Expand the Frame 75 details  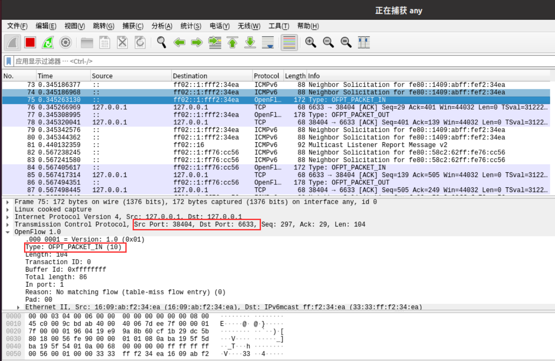pyautogui.click(x=8, y=202)
